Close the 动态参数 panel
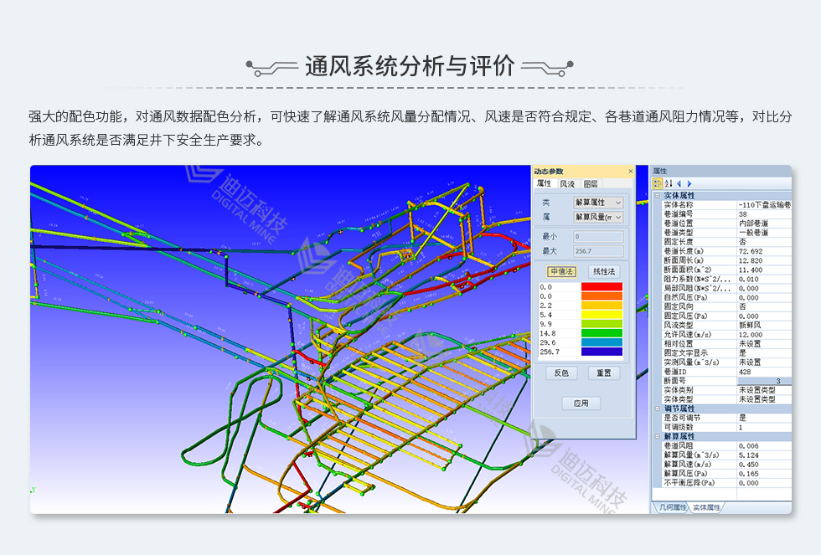Viewport: 821px width, 555px height. [x=631, y=172]
